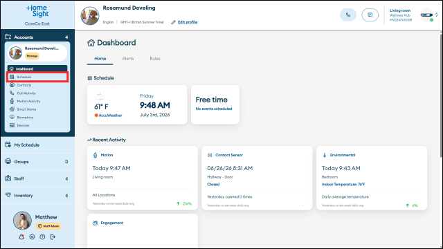The height and width of the screenshot is (249, 443).
Task: Click the phone call icon button
Action: [348, 15]
